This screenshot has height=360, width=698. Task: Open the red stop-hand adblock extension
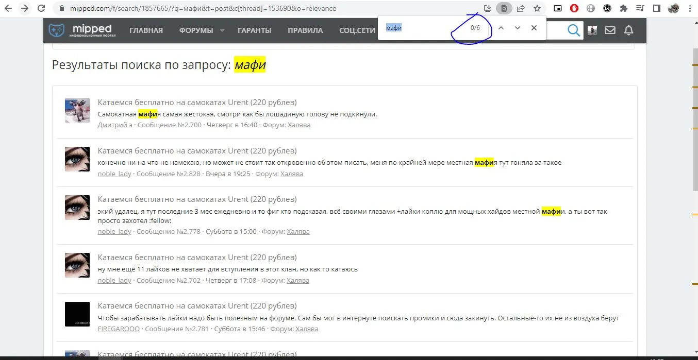[x=574, y=8]
